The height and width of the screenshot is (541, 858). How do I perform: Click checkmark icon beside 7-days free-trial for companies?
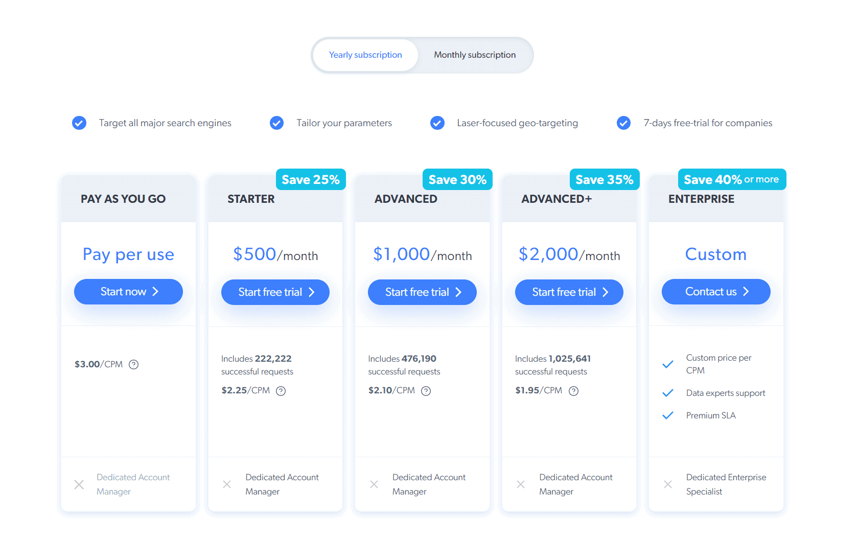click(x=624, y=123)
